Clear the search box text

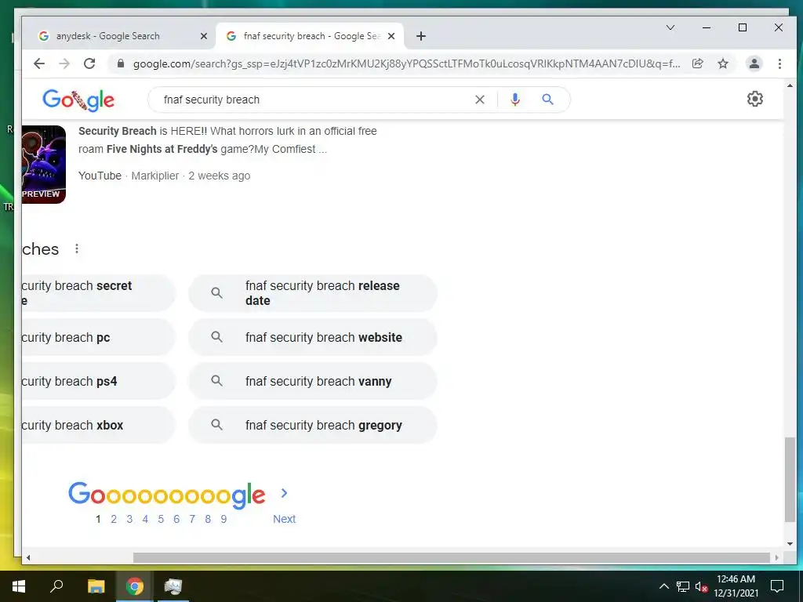pos(479,100)
